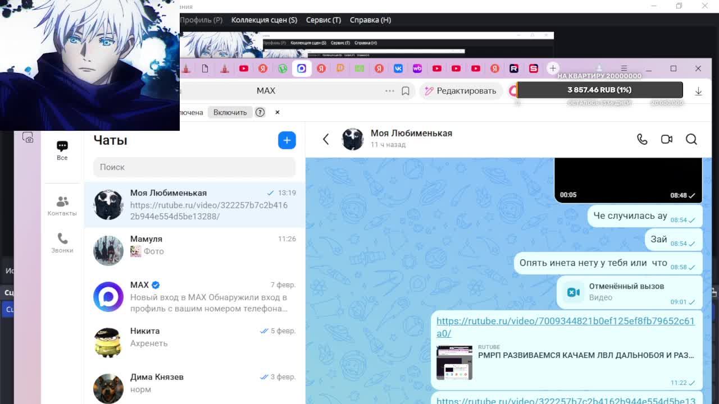This screenshot has width=719, height=404.
Task: Switch to the blank document tab
Action: (205, 68)
